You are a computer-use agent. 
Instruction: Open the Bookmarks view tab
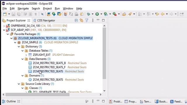161,101
